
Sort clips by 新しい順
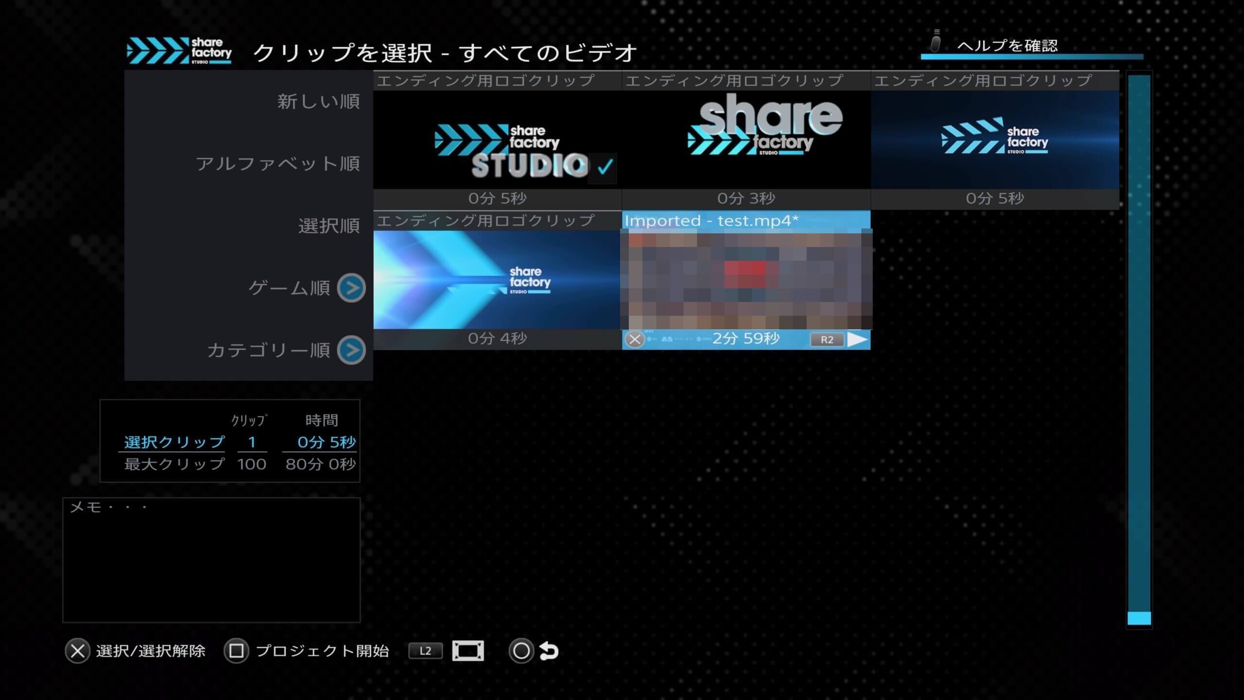coord(319,101)
